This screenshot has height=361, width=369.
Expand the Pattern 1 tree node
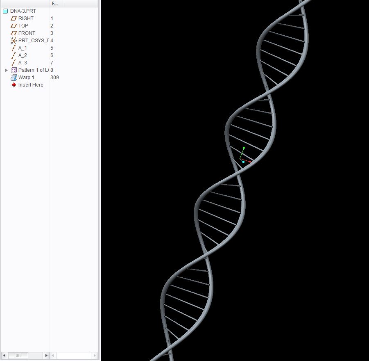click(6, 70)
